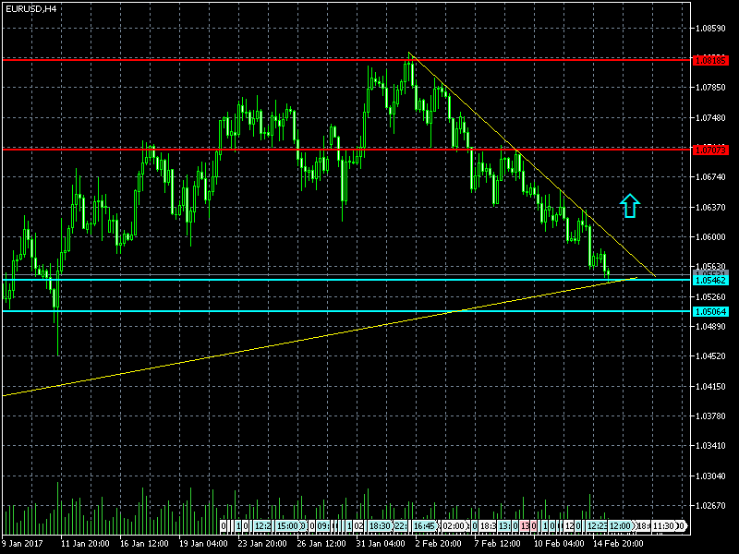Open the 18:30 news event marker
Viewport: 739px width, 554px height.
click(380, 525)
